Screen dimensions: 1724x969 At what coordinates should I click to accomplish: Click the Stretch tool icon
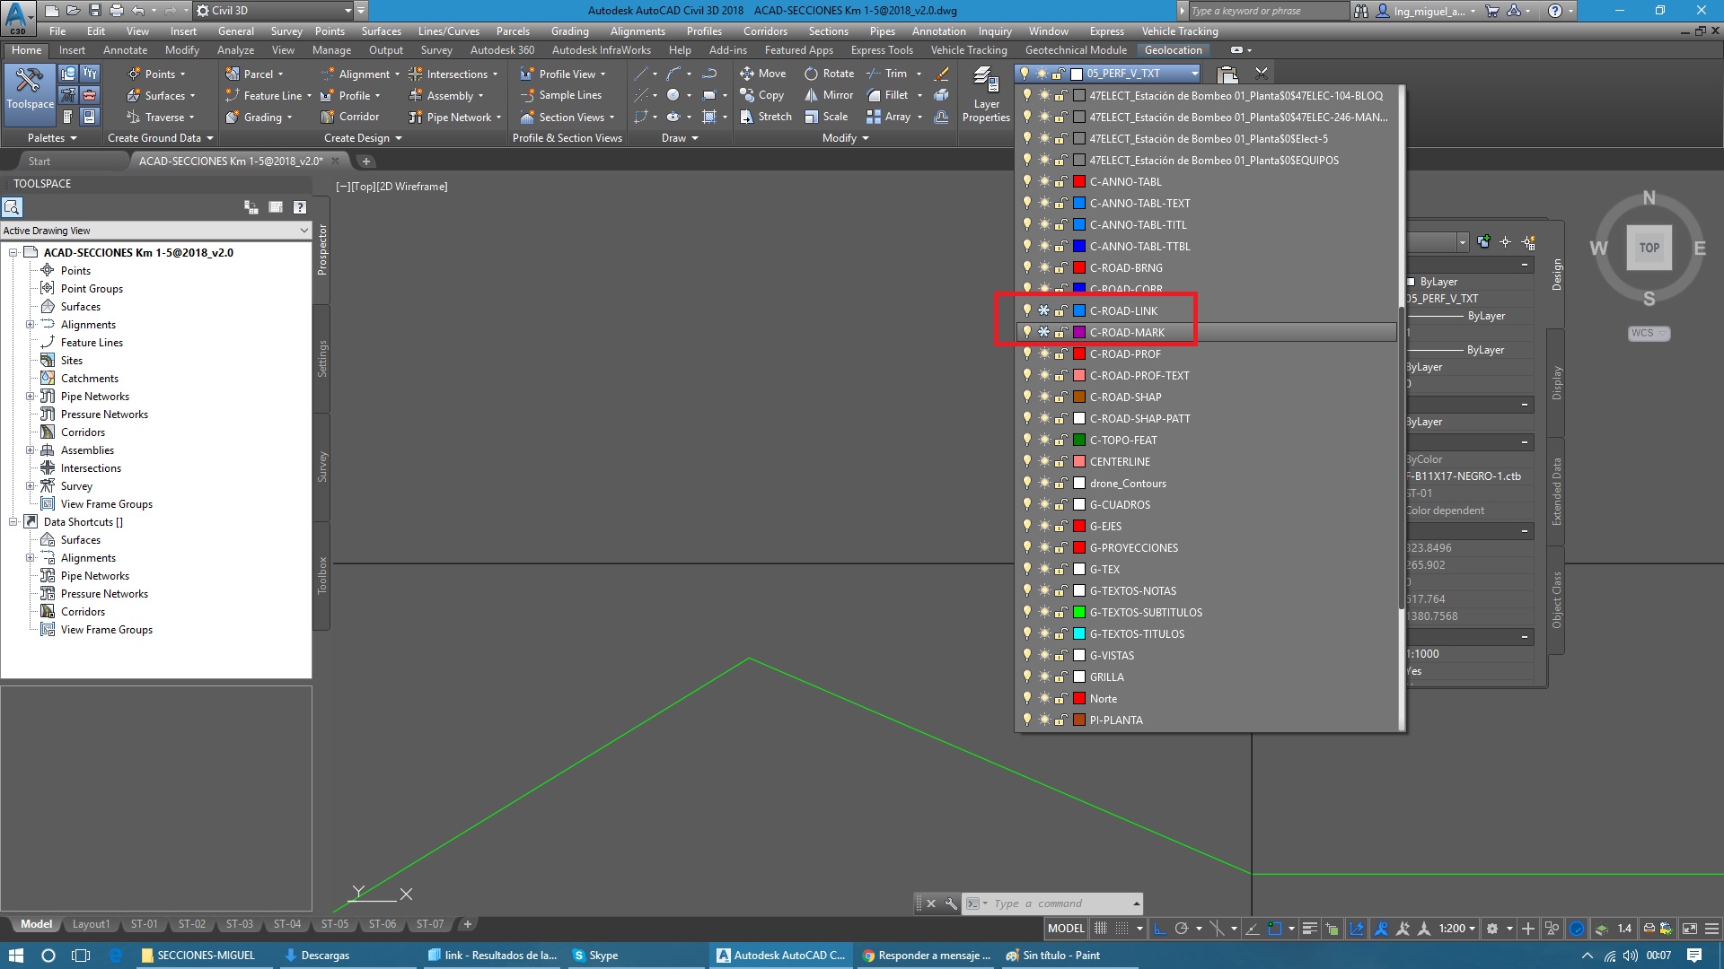point(747,117)
